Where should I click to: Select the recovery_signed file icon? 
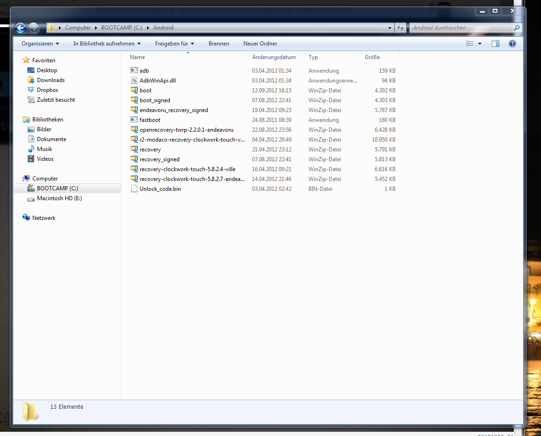(x=134, y=159)
